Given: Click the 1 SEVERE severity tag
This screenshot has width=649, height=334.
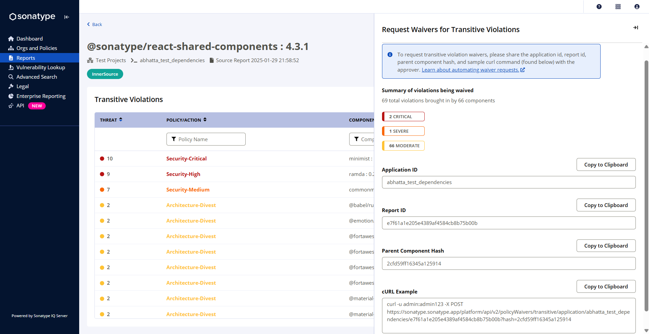Looking at the screenshot, I should [x=403, y=131].
